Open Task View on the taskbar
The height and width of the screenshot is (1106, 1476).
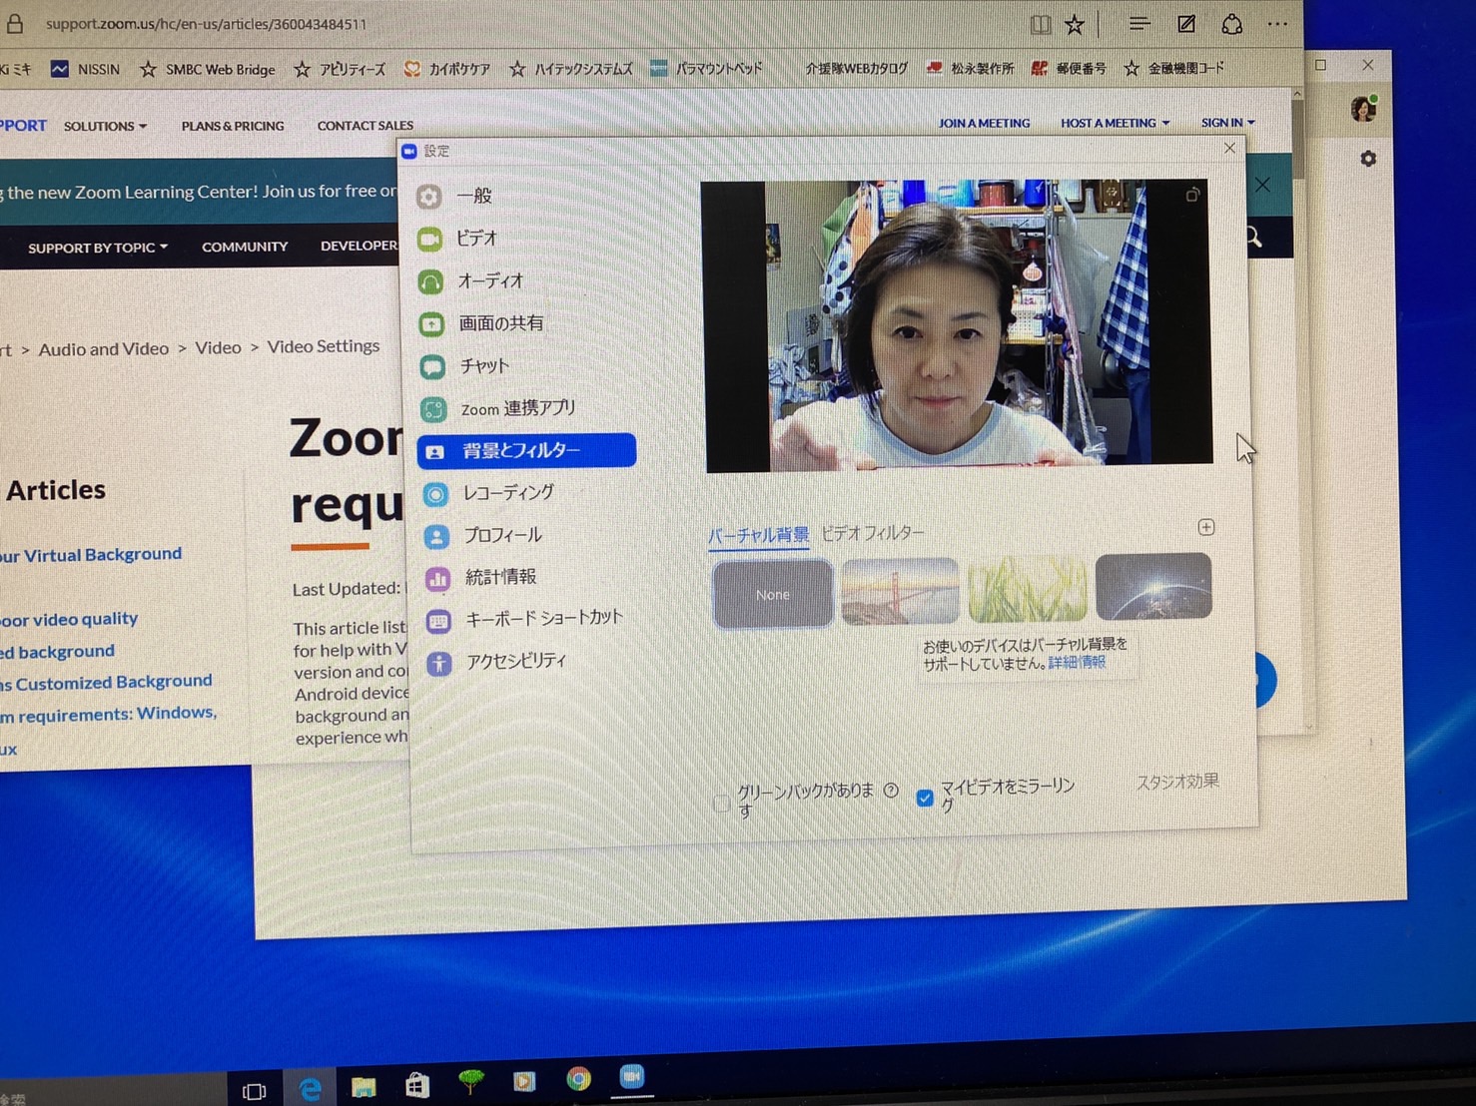click(x=255, y=1091)
